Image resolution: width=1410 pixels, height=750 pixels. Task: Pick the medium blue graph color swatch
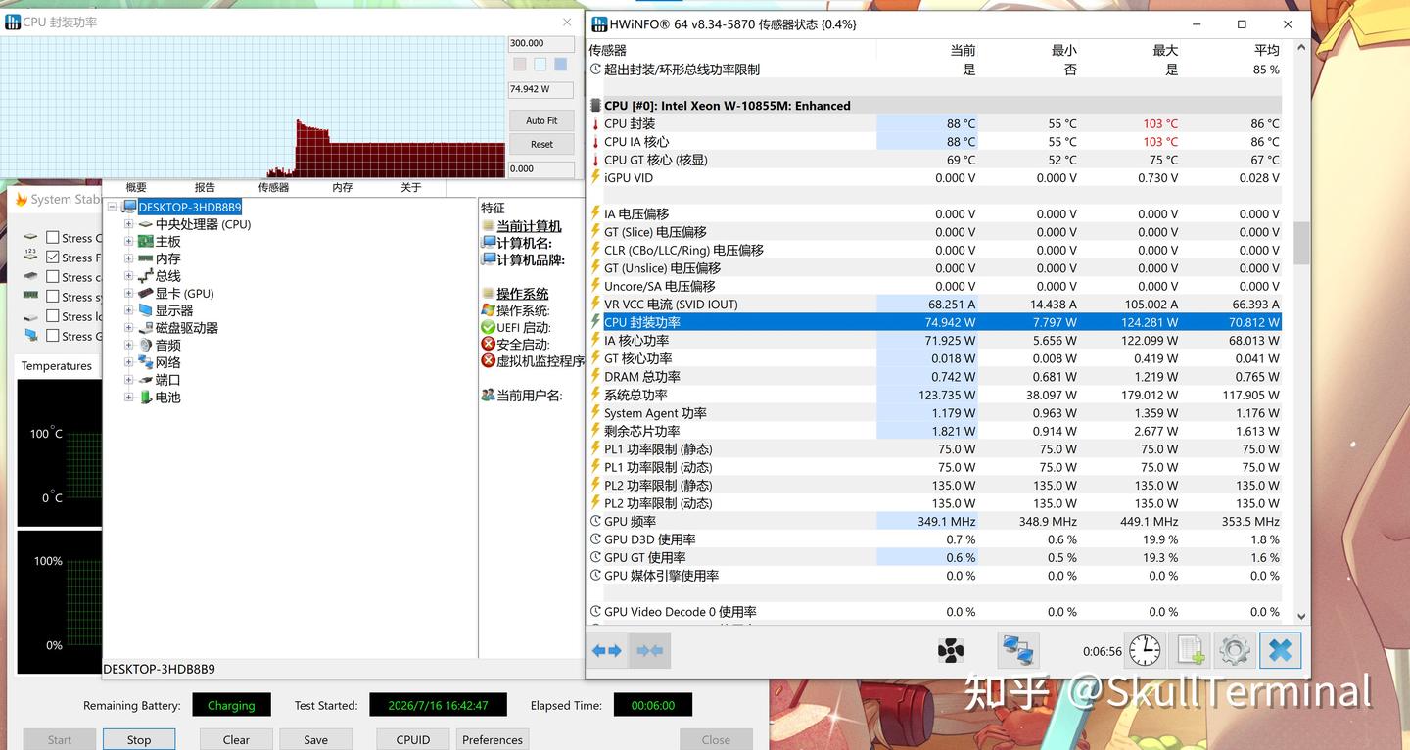point(561,64)
